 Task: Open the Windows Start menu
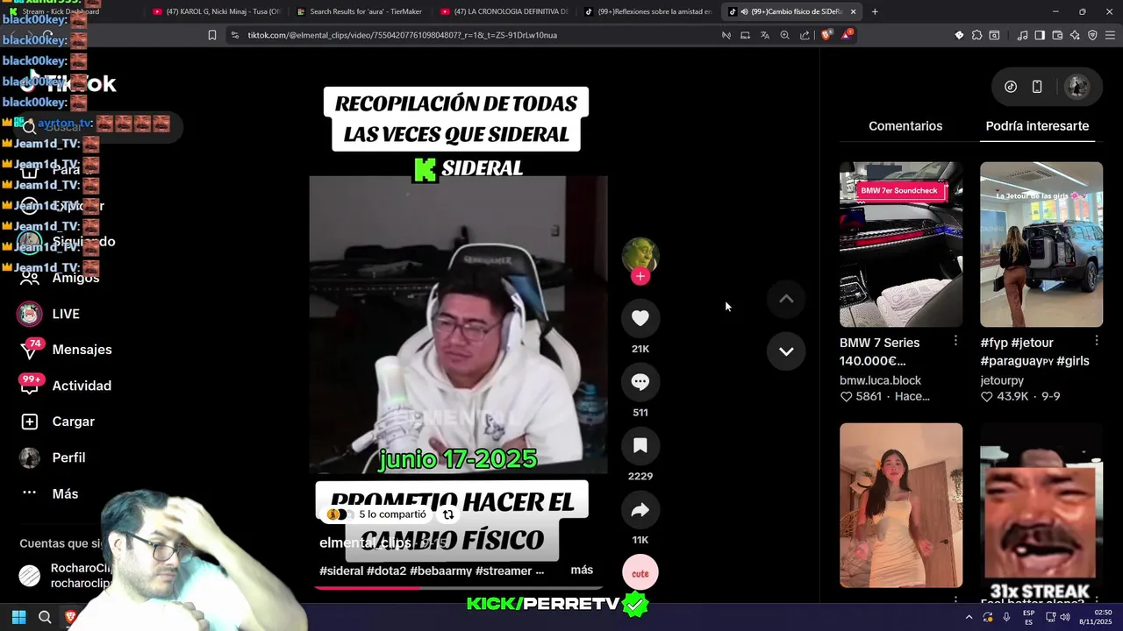pyautogui.click(x=18, y=617)
